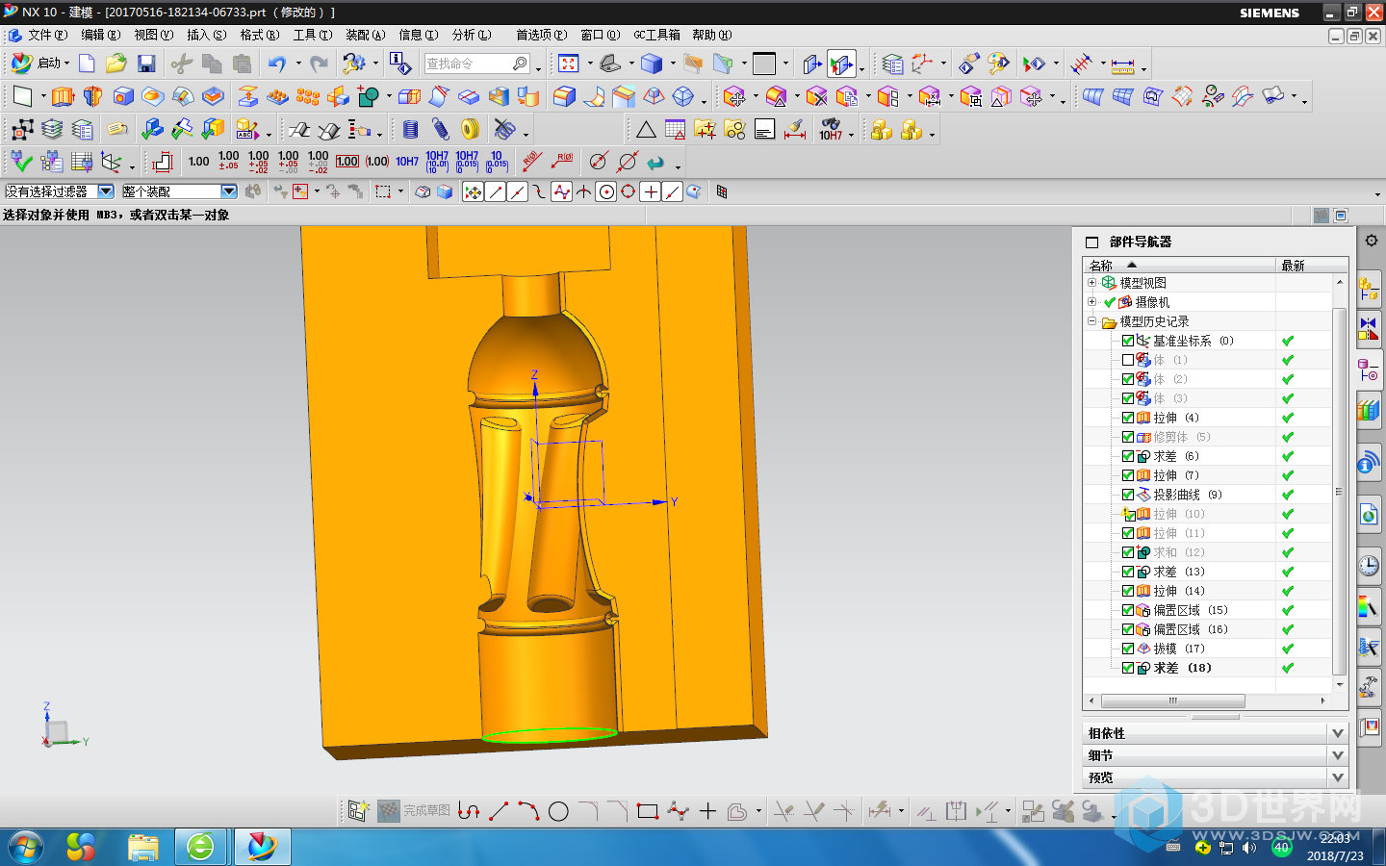
Task: Open the 分析 menu
Action: [472, 35]
